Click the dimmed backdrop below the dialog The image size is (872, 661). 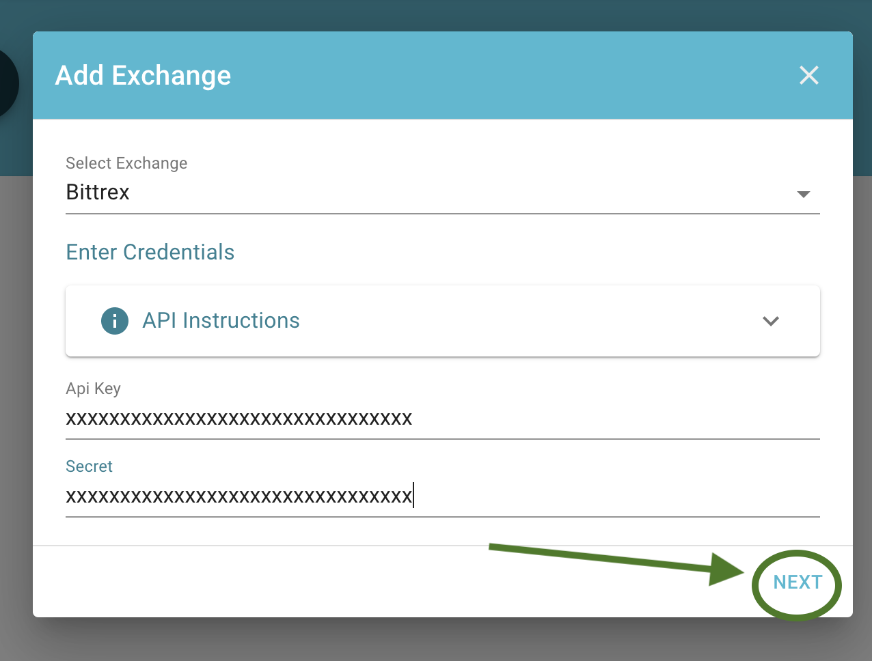tap(436, 640)
